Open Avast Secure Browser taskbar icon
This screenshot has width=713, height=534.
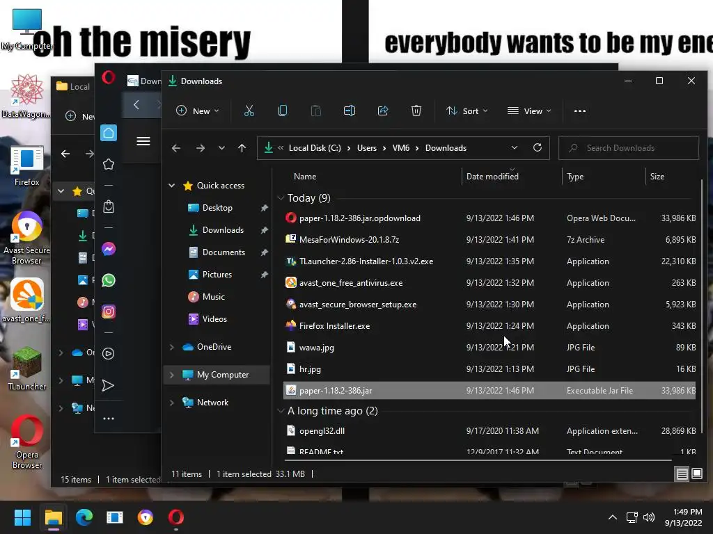pos(146,517)
